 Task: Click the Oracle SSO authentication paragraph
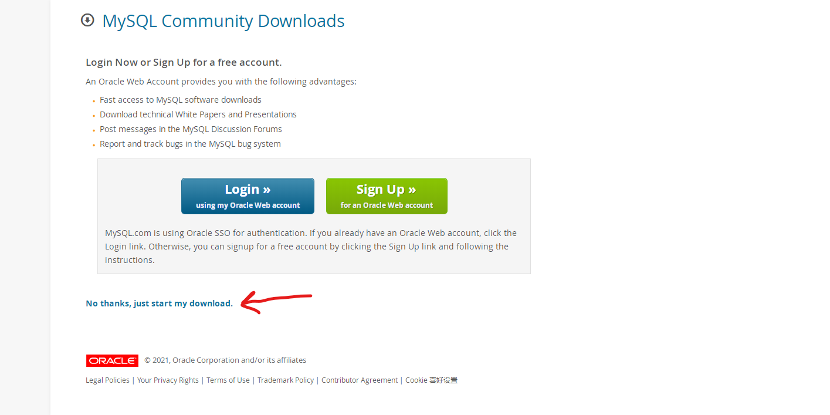tap(311, 247)
